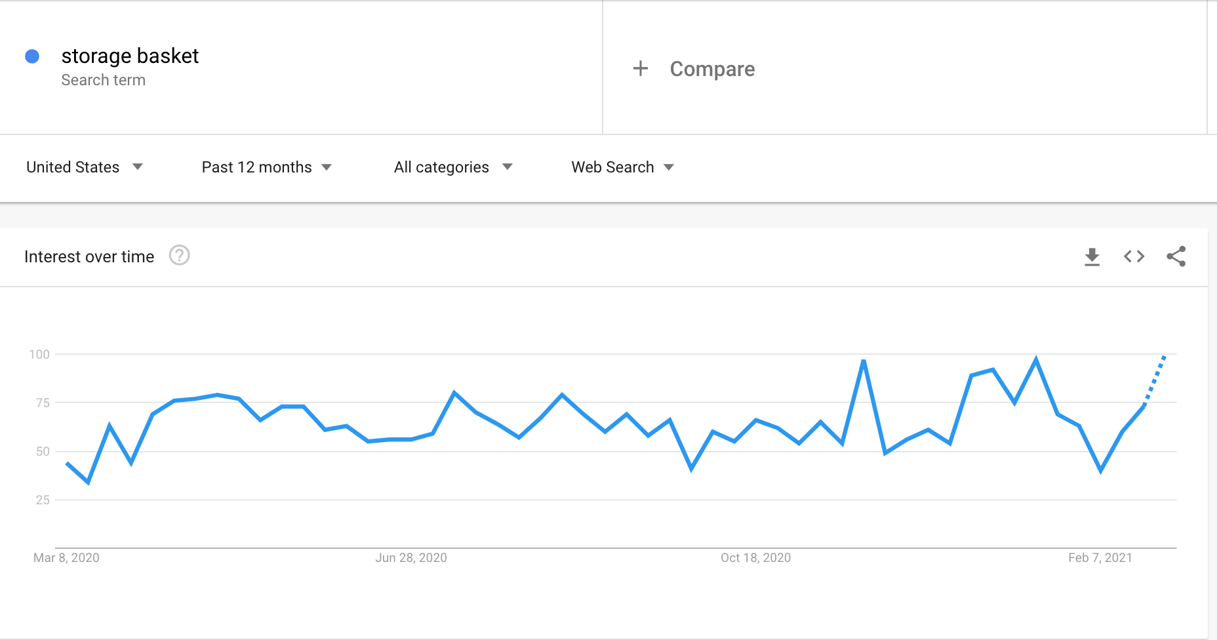
Task: Click the plus icon beside Compare
Action: 640,68
